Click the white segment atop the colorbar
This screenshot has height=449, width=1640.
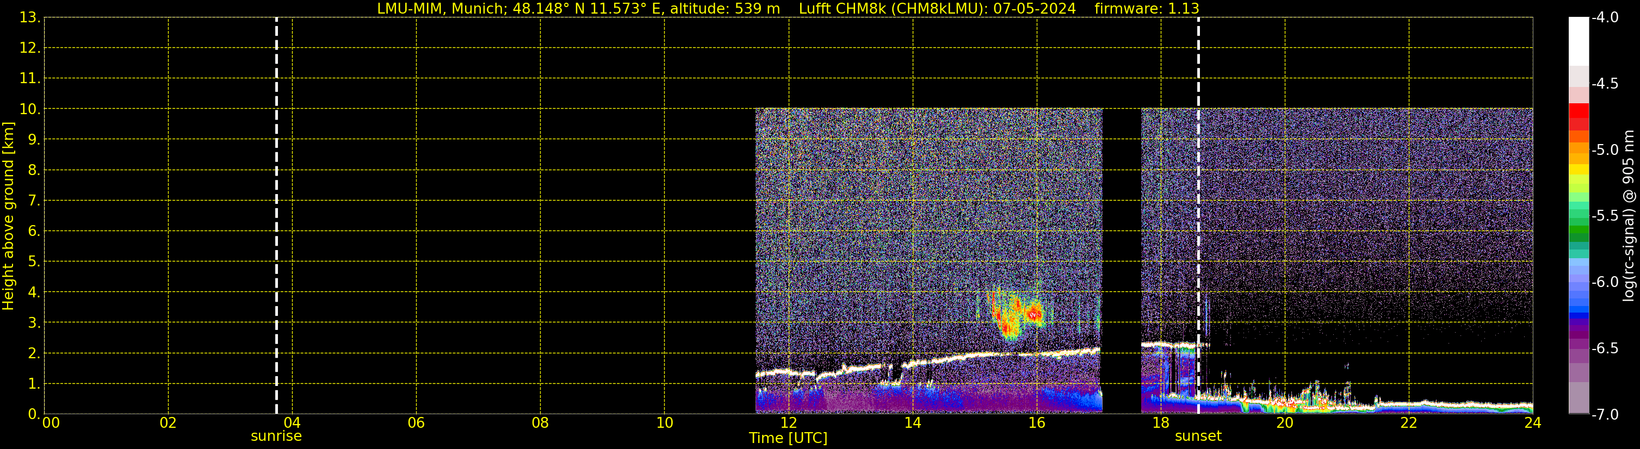[x=1579, y=41]
